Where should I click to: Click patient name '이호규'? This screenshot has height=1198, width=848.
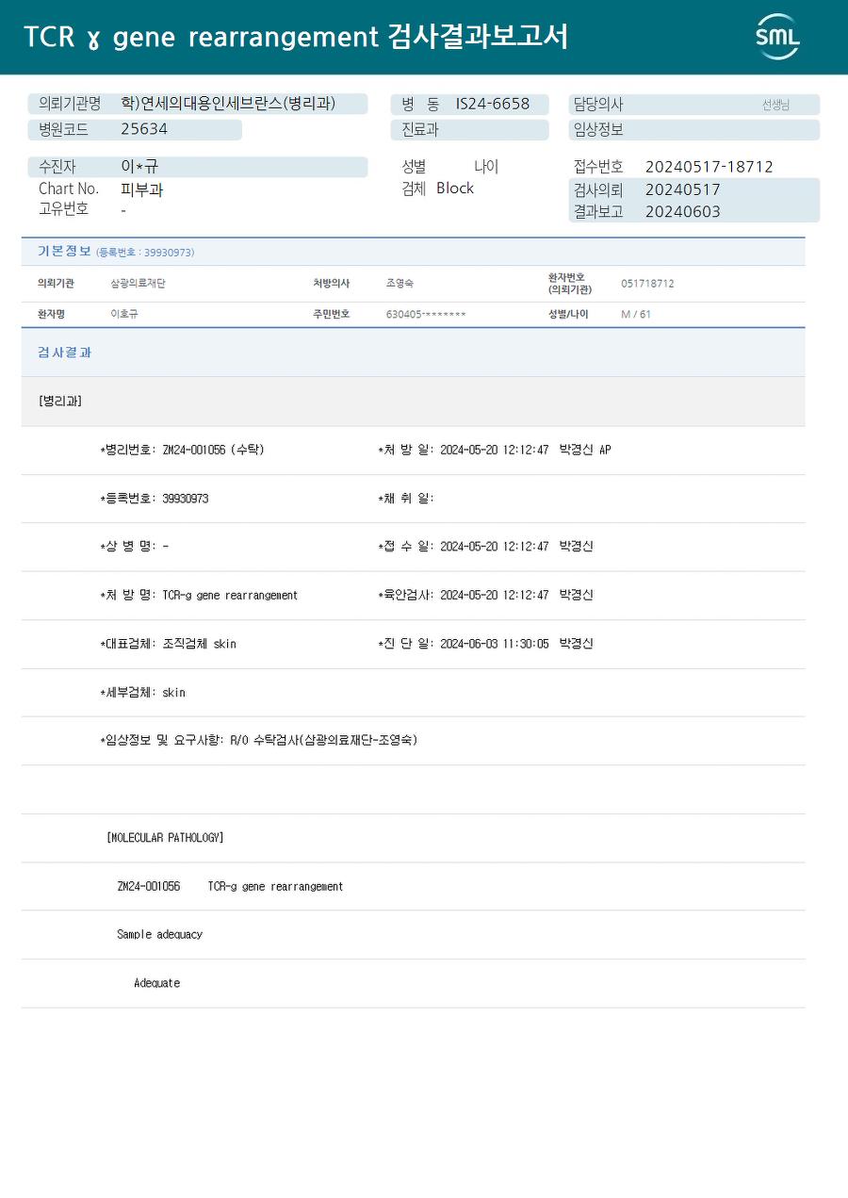coord(124,315)
